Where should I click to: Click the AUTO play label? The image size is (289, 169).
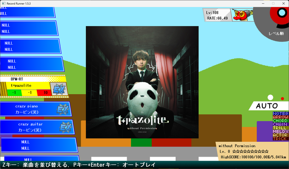[267, 106]
